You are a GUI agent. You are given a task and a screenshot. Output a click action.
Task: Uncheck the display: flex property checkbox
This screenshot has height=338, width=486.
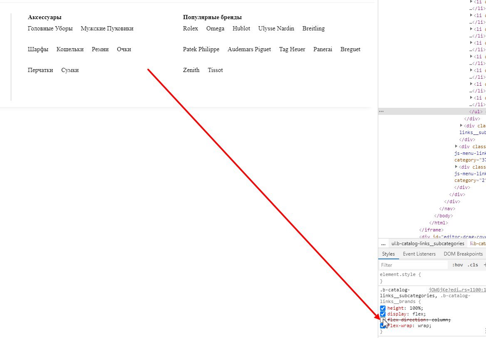click(382, 314)
